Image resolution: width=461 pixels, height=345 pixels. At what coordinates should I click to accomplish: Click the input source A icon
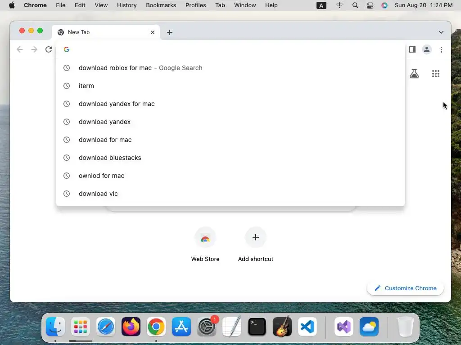(x=321, y=5)
